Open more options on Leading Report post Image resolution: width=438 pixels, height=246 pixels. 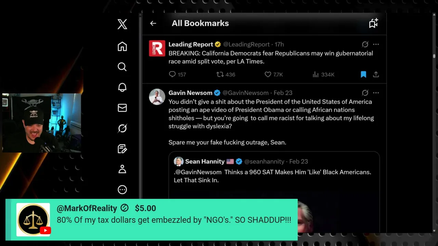[376, 44]
